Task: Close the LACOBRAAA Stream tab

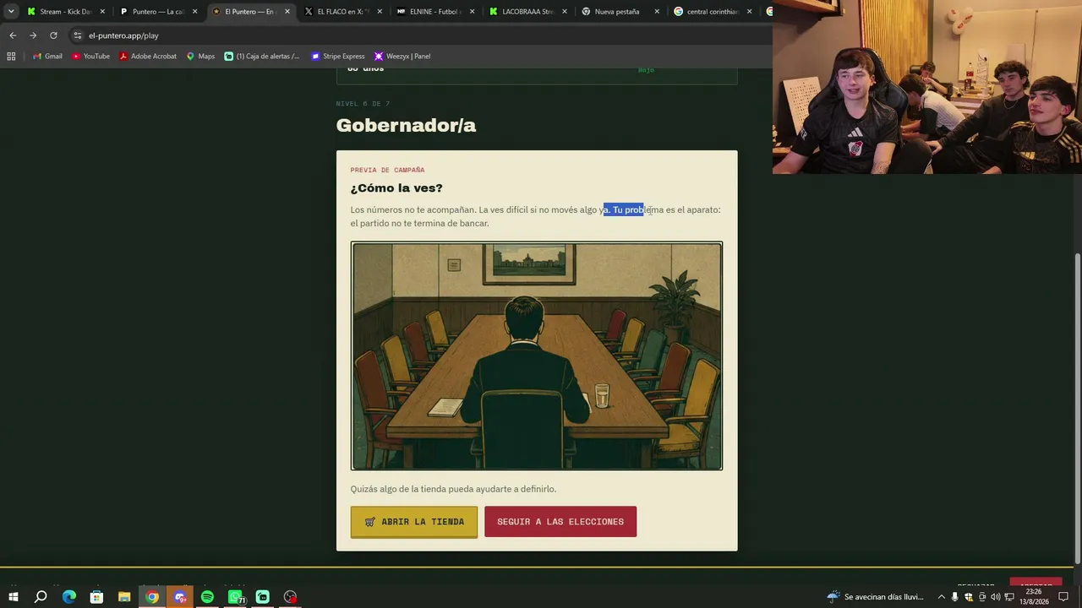Action: coord(564,12)
